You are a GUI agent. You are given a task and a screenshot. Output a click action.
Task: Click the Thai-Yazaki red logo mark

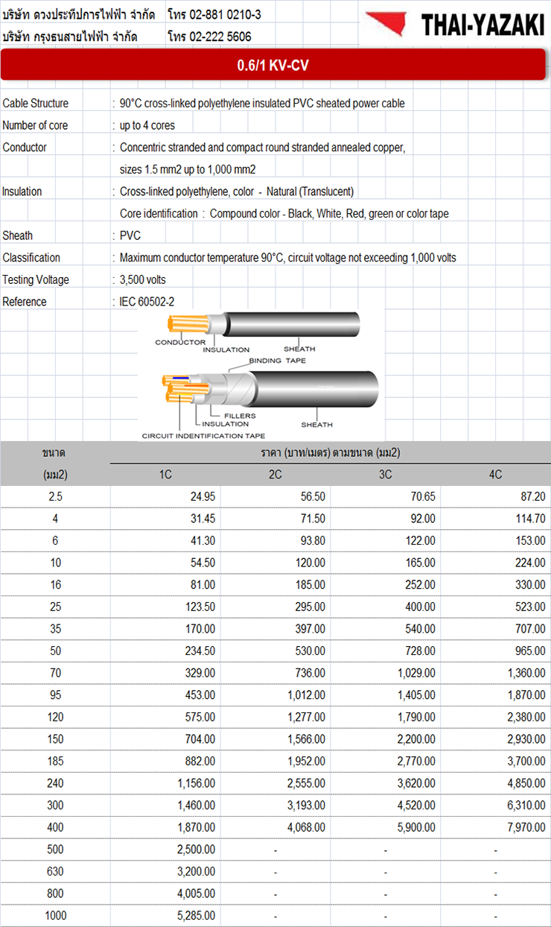pos(388,22)
